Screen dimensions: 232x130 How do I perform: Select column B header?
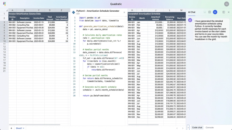tap(25, 10)
